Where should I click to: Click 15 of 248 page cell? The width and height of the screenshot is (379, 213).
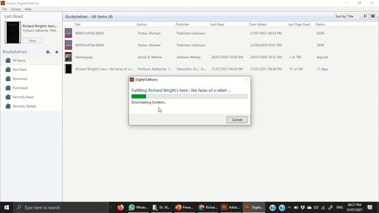coord(296,69)
